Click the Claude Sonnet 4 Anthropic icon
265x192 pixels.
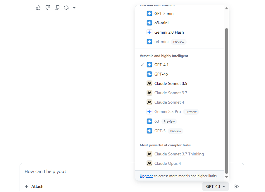pyautogui.click(x=149, y=102)
